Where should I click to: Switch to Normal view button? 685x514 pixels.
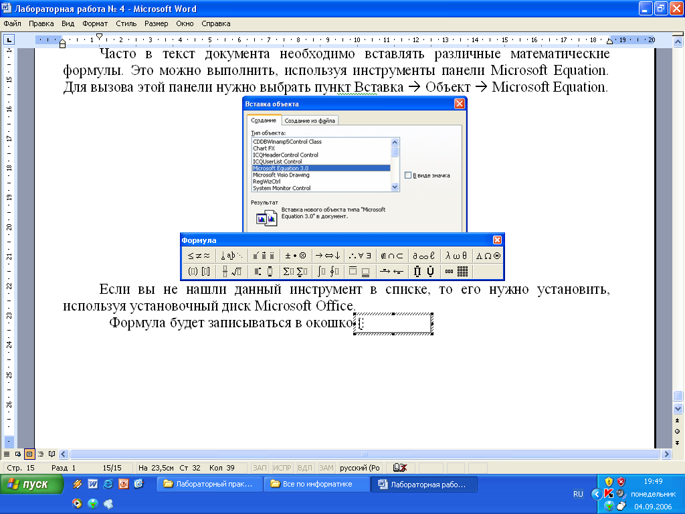click(7, 454)
